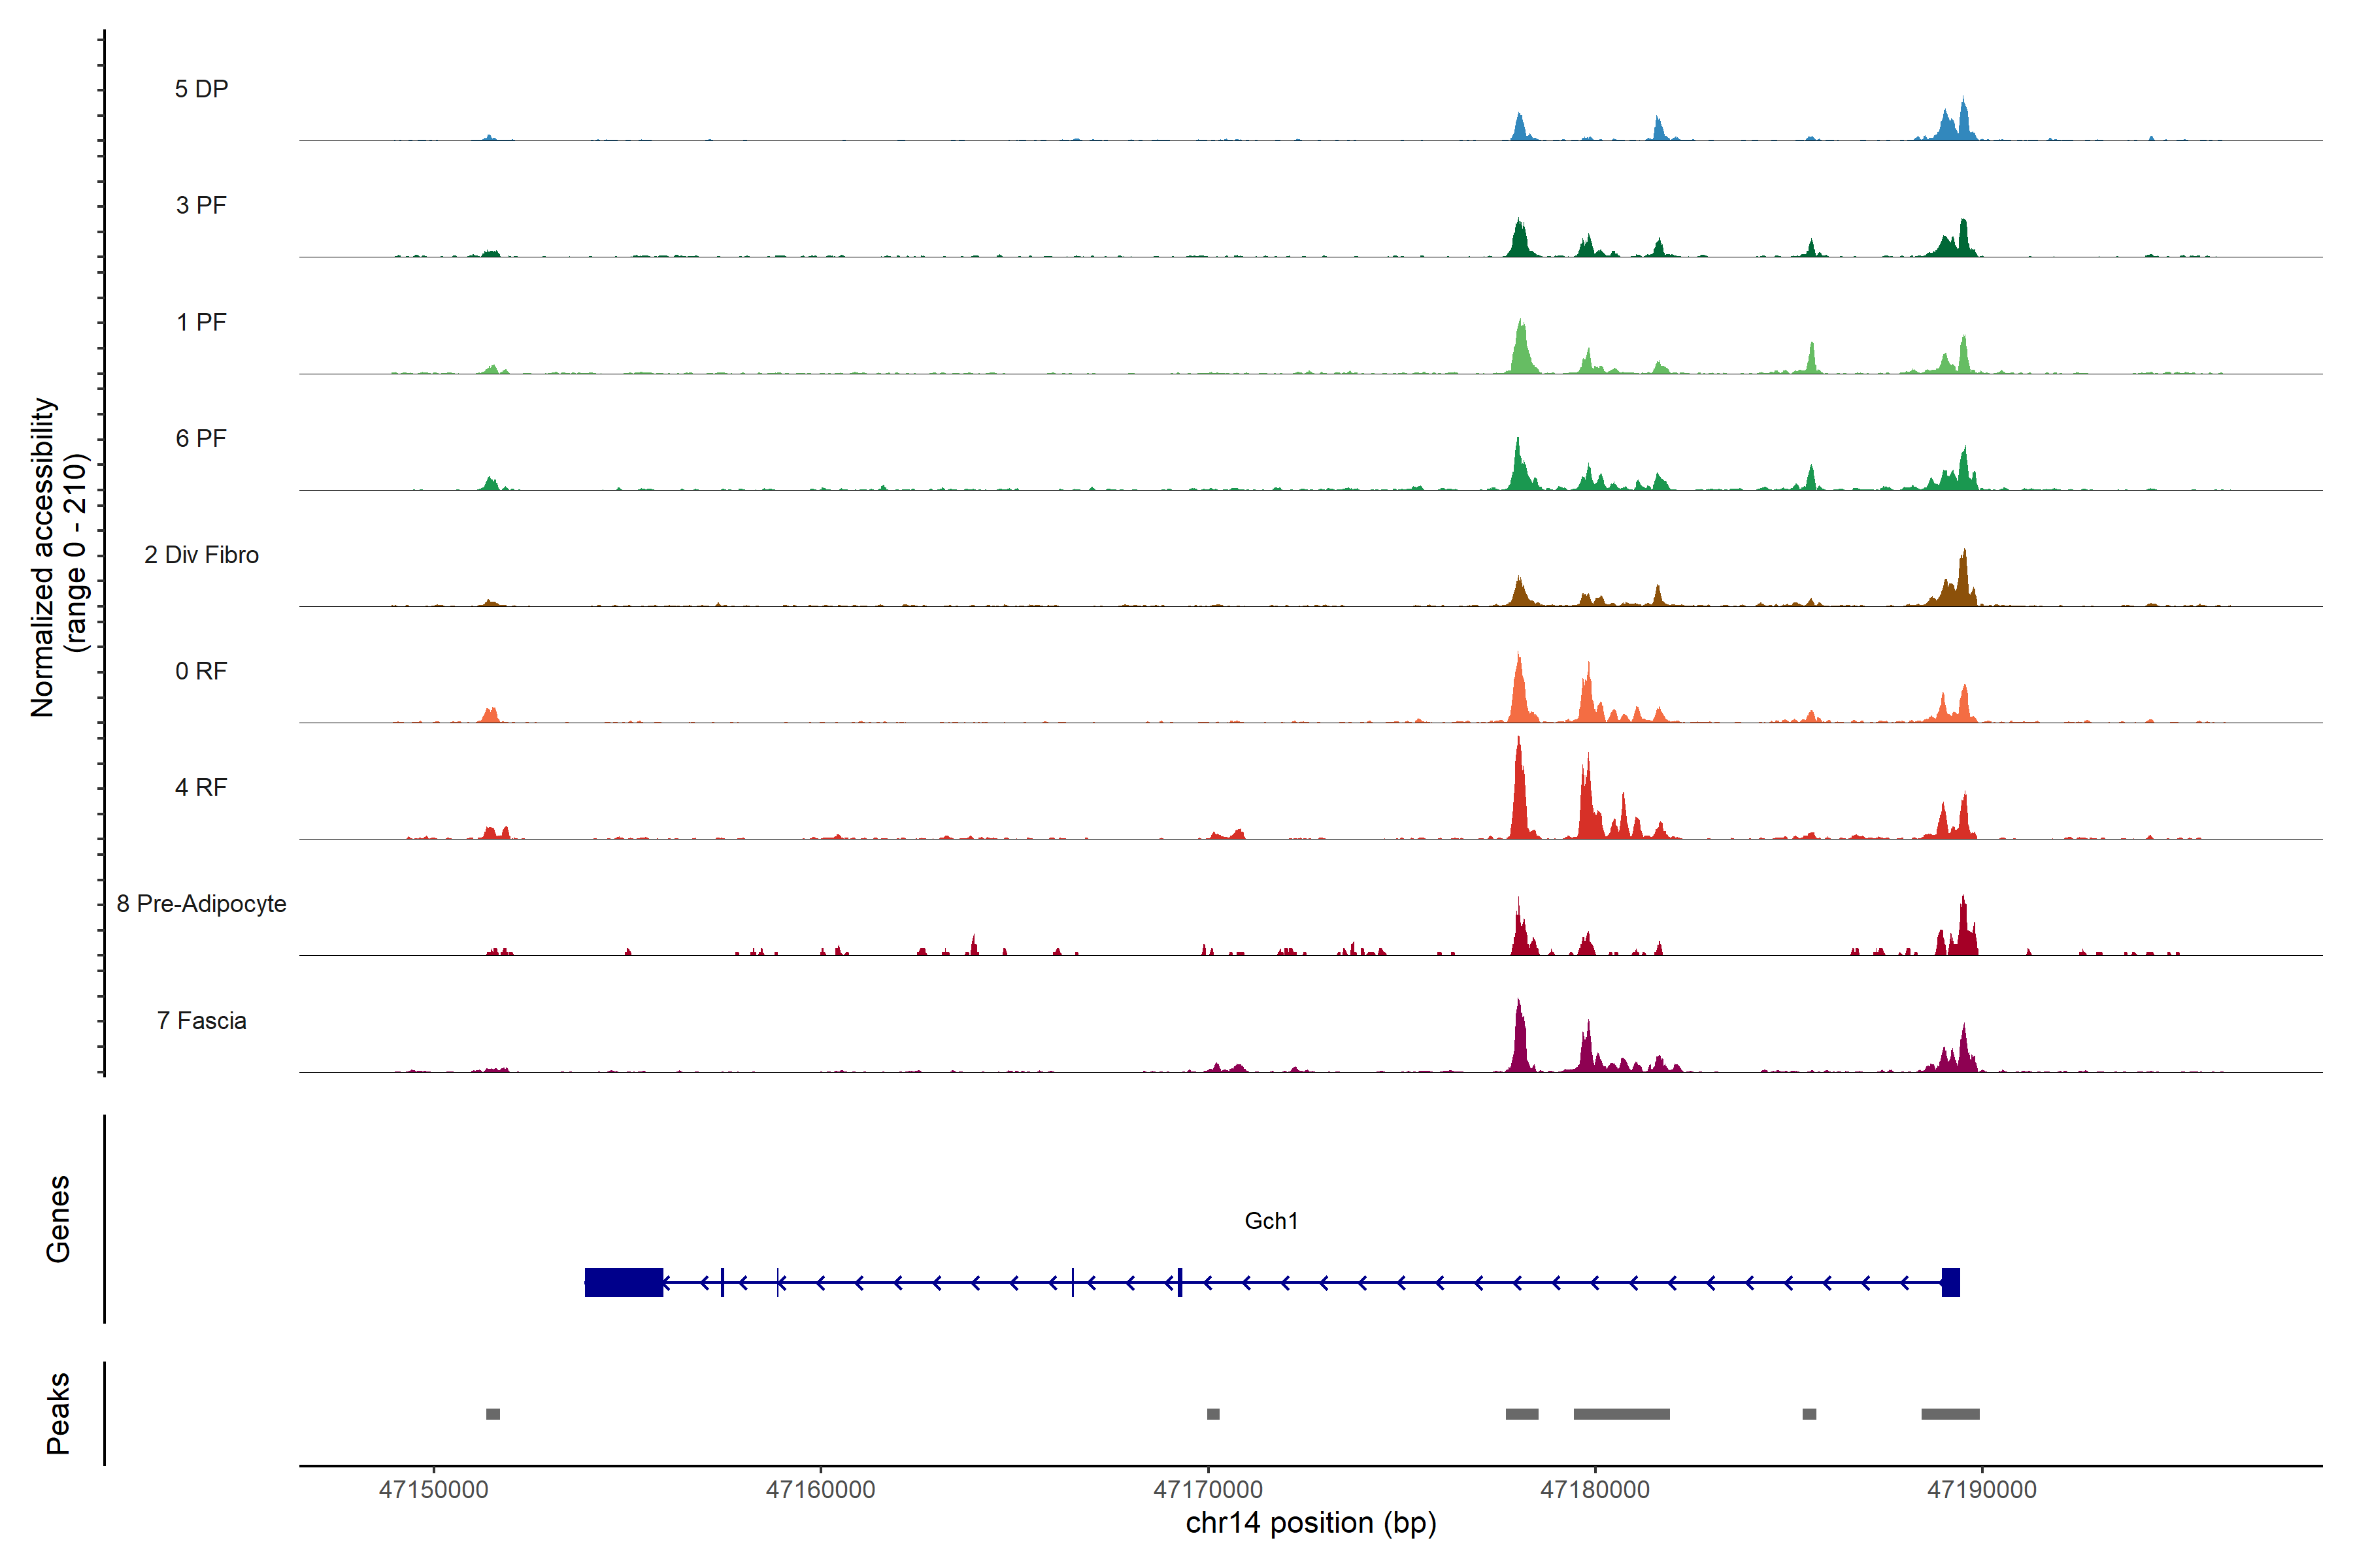The width and height of the screenshot is (2353, 1568).
Task: Click the large Gch1 exon block at left
Action: click(624, 1282)
